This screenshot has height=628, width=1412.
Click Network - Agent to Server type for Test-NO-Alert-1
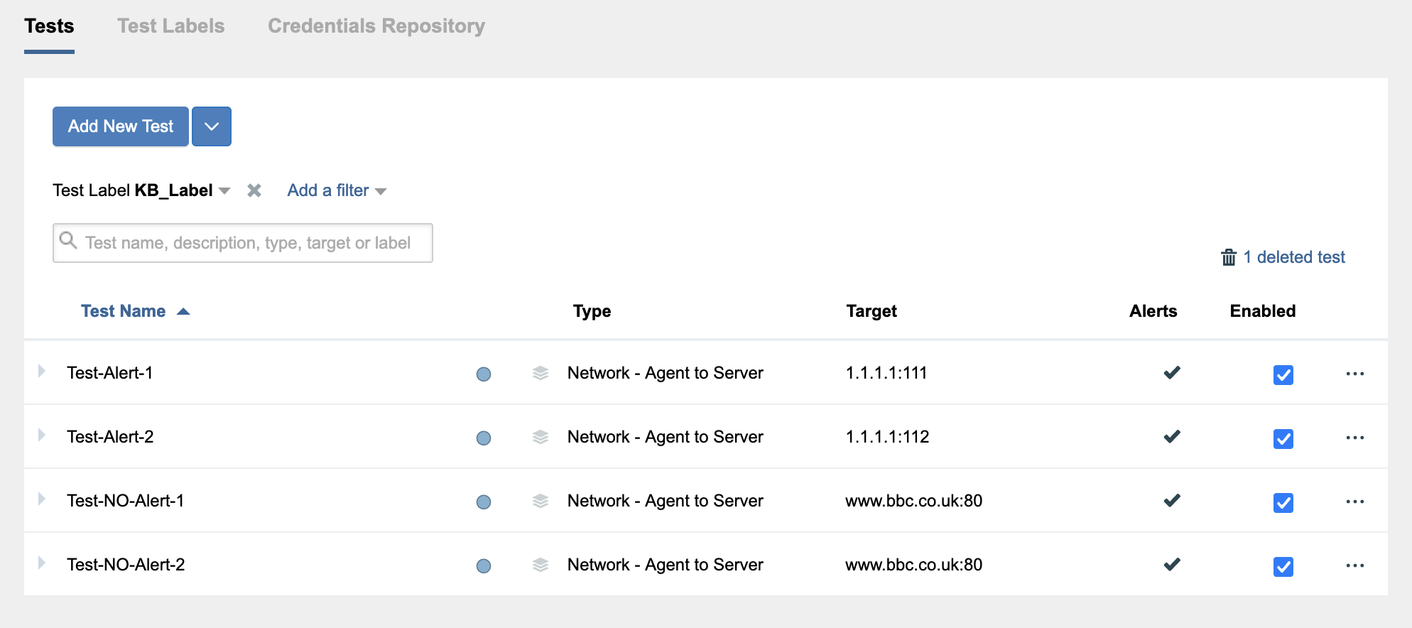tap(666, 501)
